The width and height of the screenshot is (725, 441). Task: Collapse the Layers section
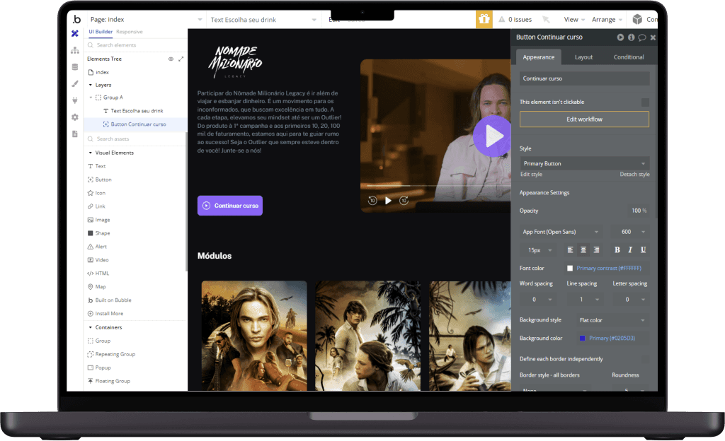click(x=91, y=85)
